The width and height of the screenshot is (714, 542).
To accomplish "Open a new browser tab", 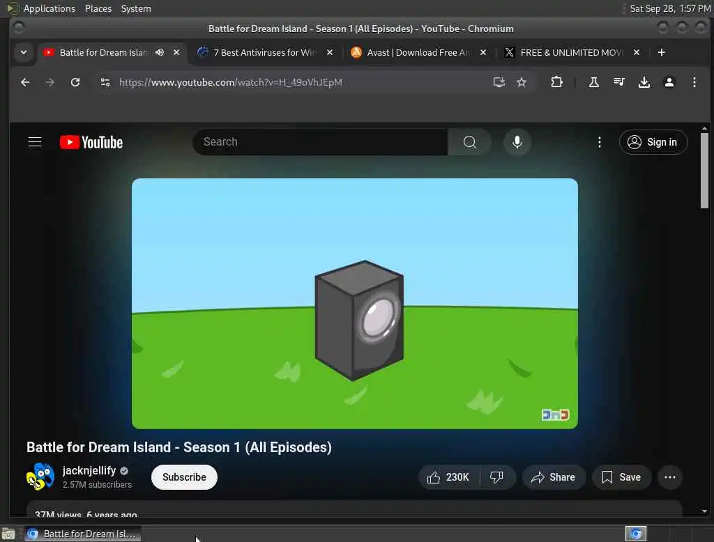I will pos(661,52).
